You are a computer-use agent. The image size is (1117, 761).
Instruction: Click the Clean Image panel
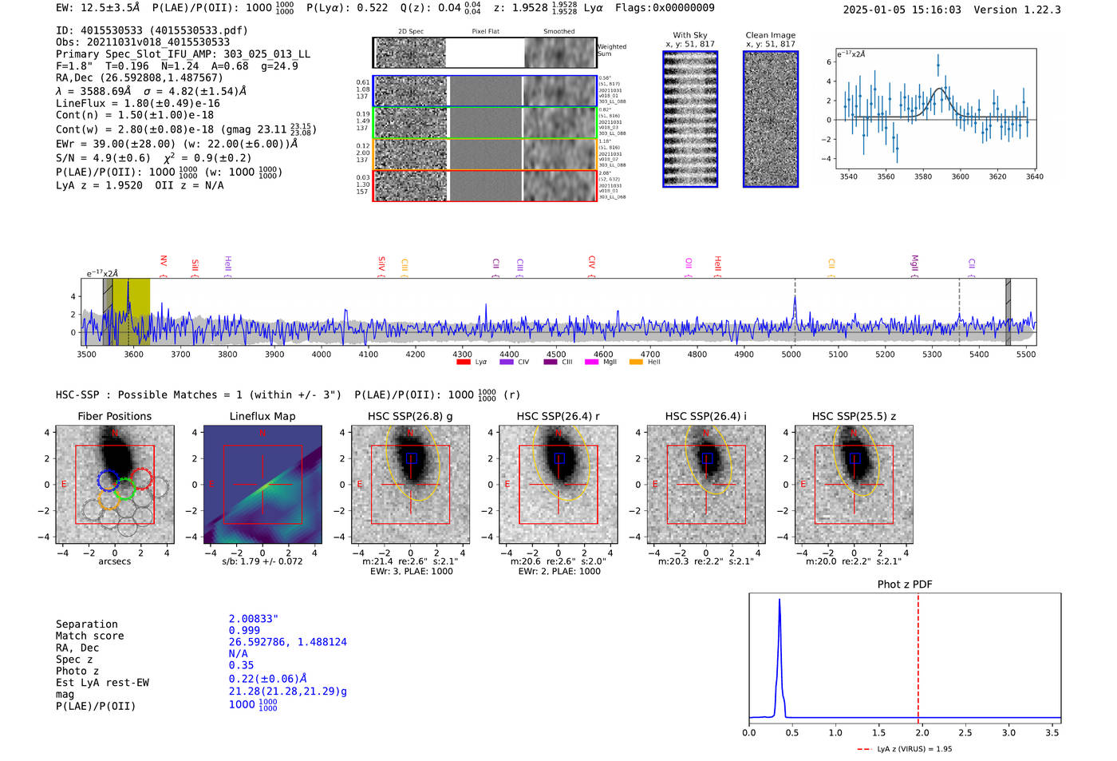(x=771, y=119)
